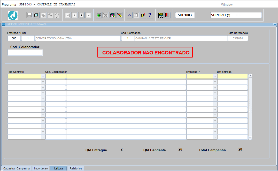Click the screen capture monitor icon

pyautogui.click(x=36, y=15)
